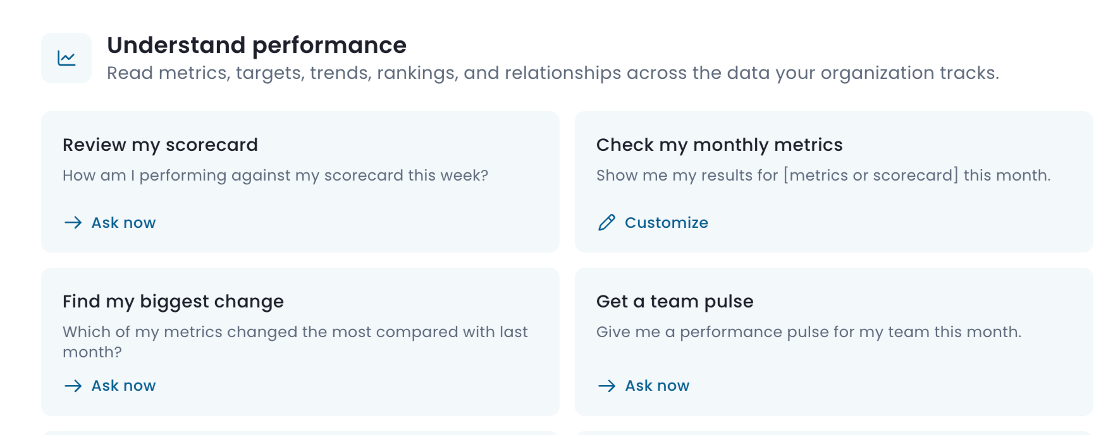Click the performance pulse for my team prompt

tap(809, 332)
